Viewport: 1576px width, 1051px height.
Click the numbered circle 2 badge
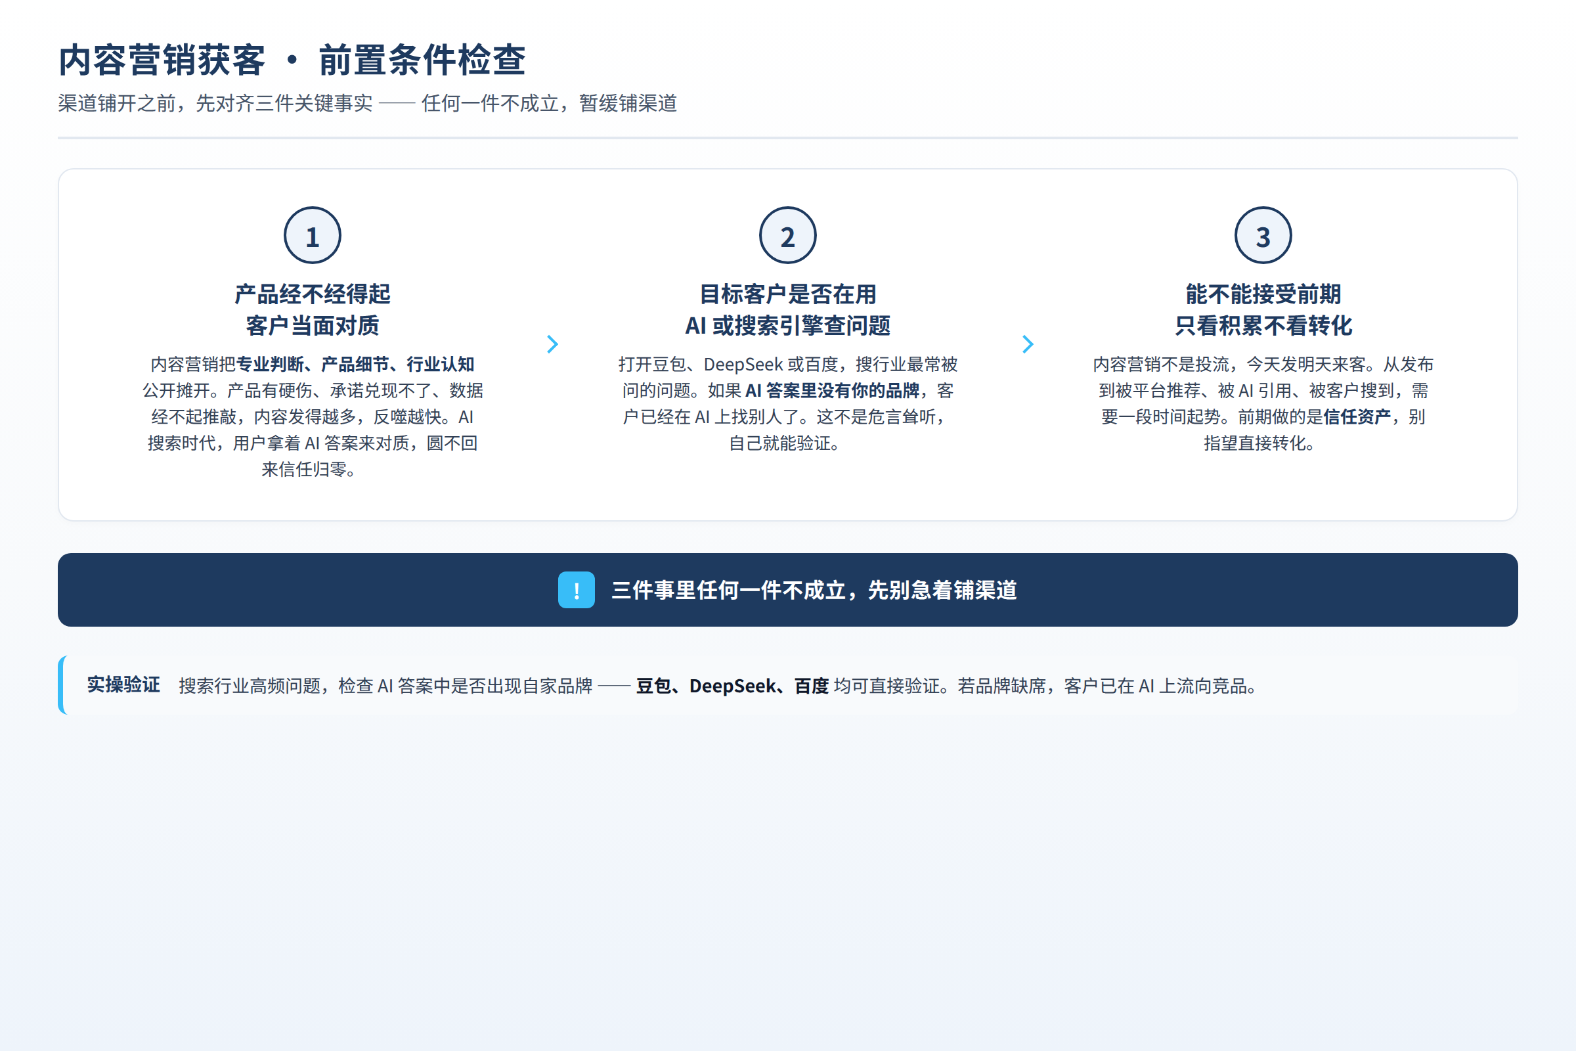(x=788, y=235)
